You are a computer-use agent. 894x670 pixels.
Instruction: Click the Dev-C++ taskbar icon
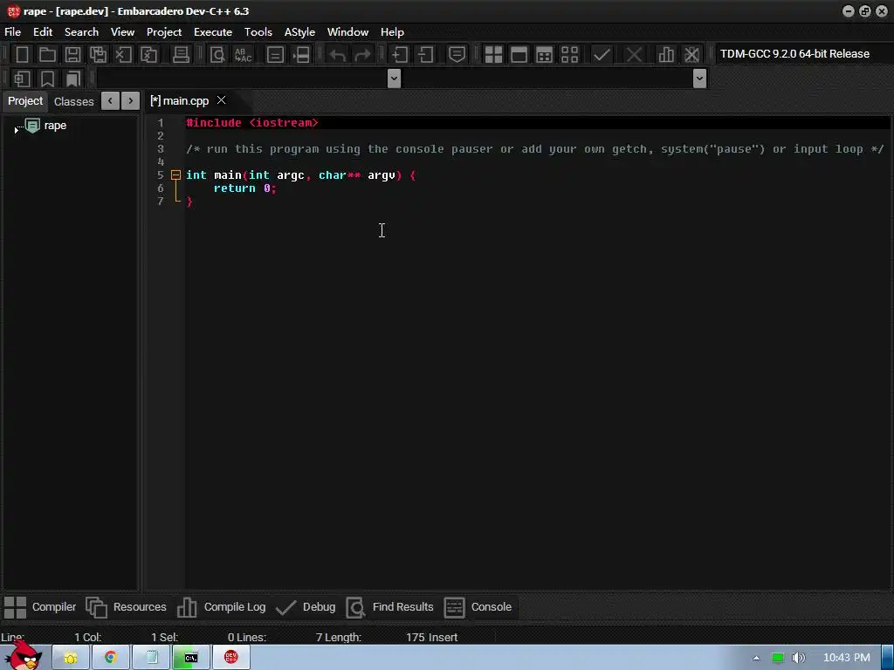coord(230,658)
